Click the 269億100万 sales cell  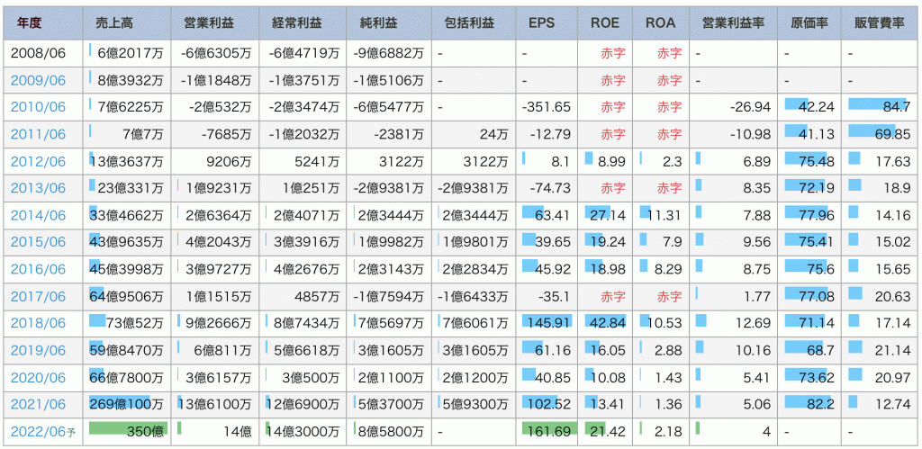(x=129, y=403)
